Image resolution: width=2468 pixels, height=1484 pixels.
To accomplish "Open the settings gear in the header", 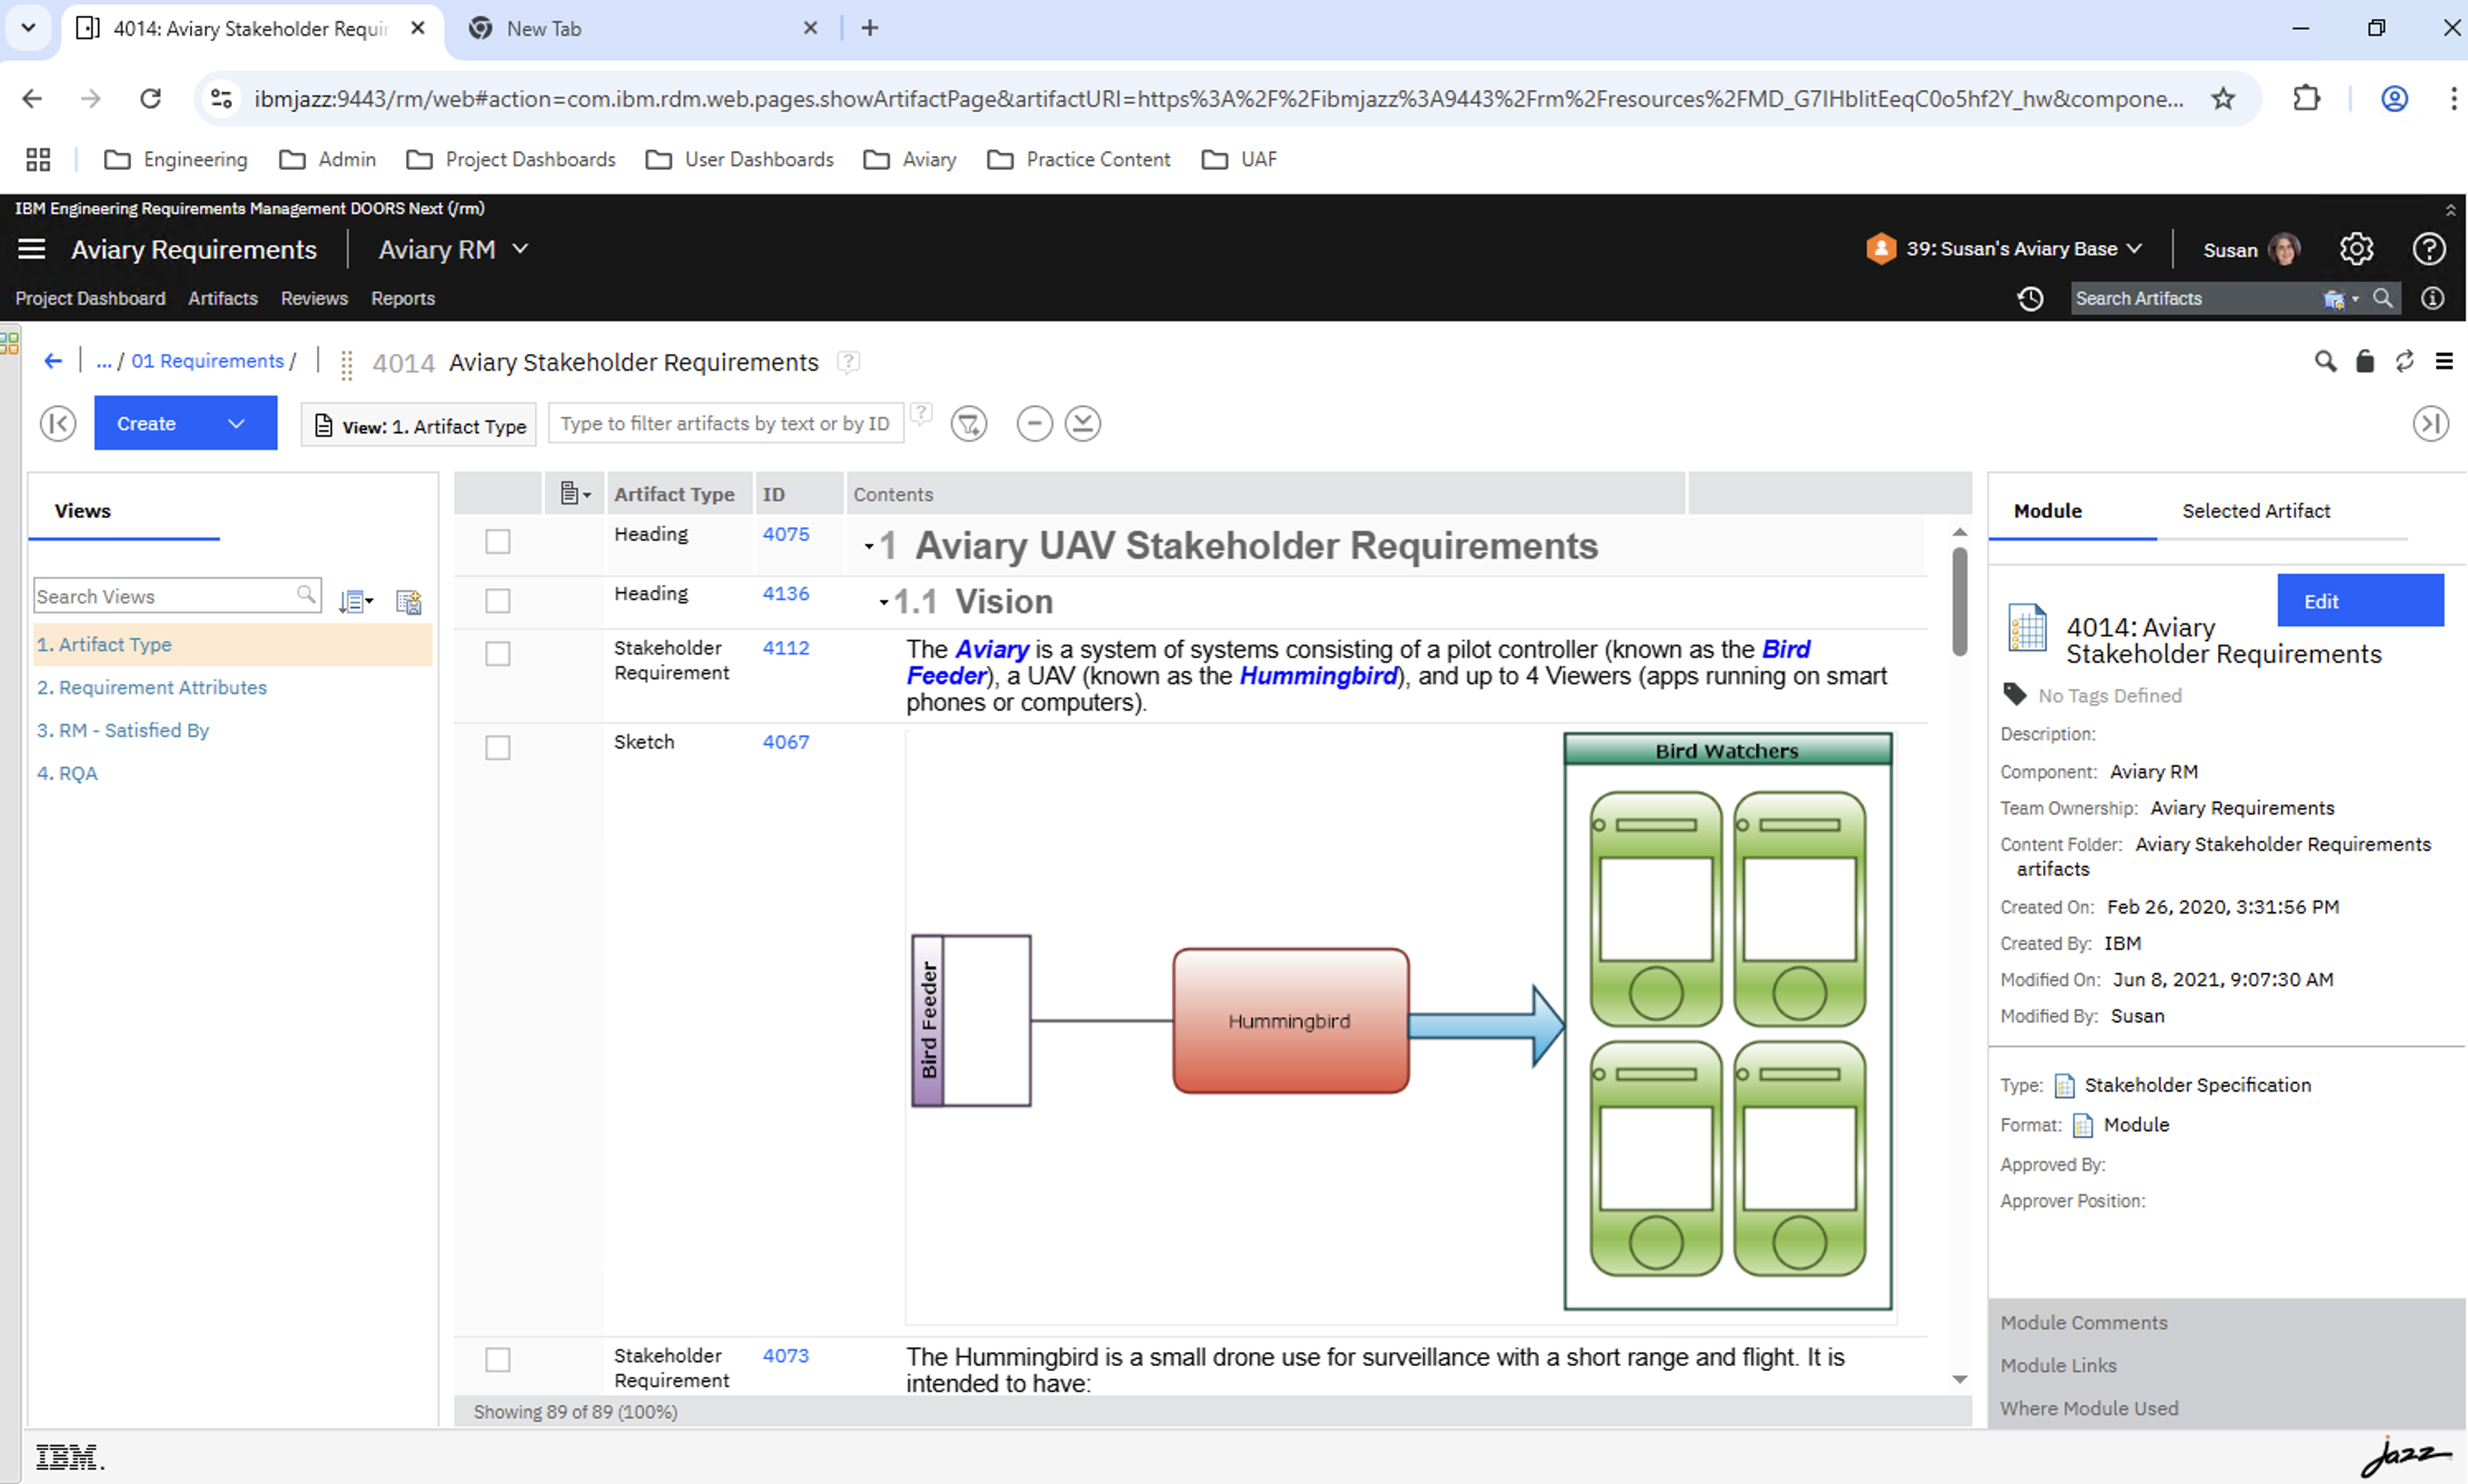I will pyautogui.click(x=2356, y=249).
